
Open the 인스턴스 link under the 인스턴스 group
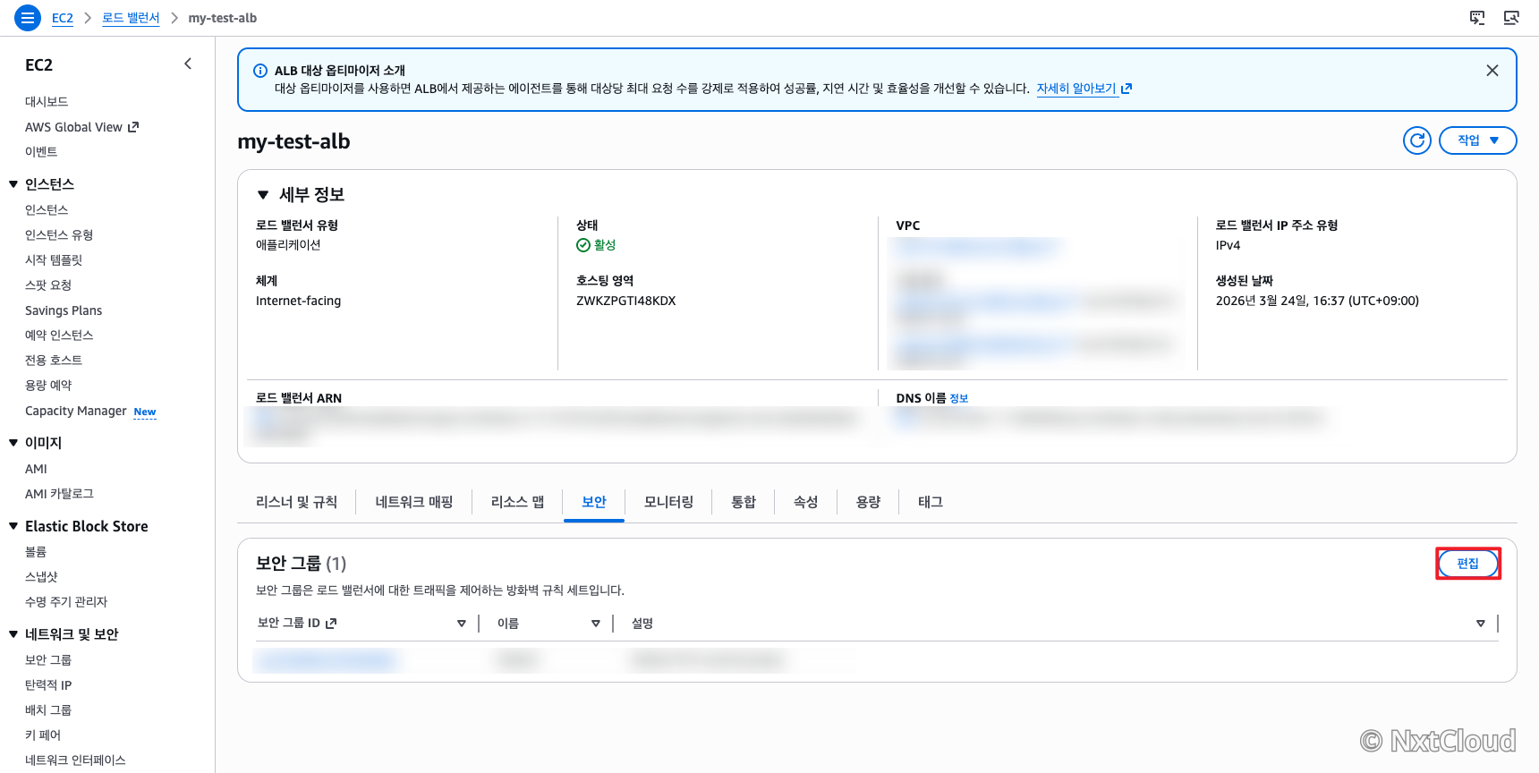click(x=47, y=210)
